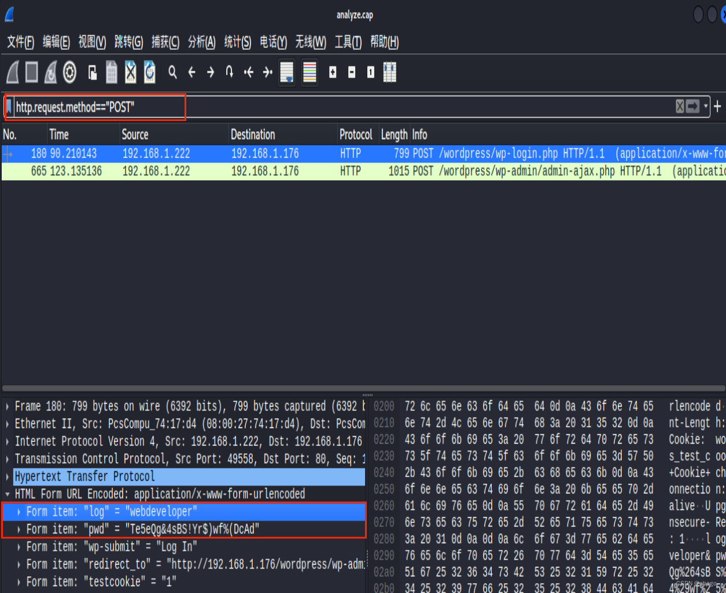
Task: Expand Form item "log" entry
Action: tap(19, 511)
